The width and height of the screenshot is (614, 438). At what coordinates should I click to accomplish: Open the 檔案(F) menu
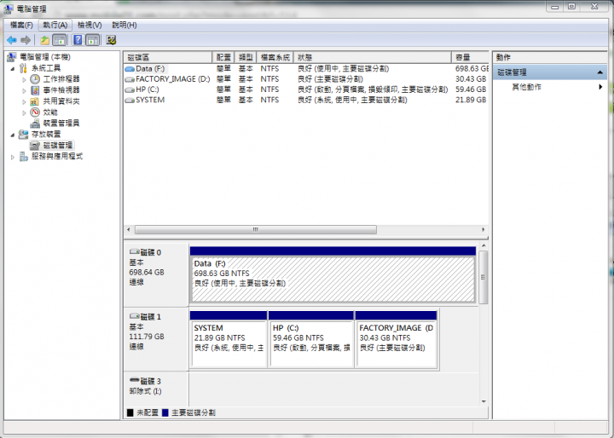tap(21, 25)
